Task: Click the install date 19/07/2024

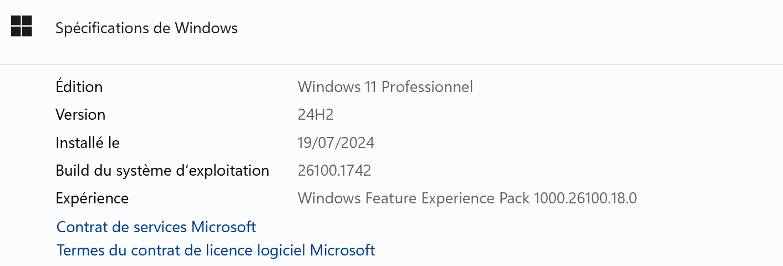Action: [336, 143]
